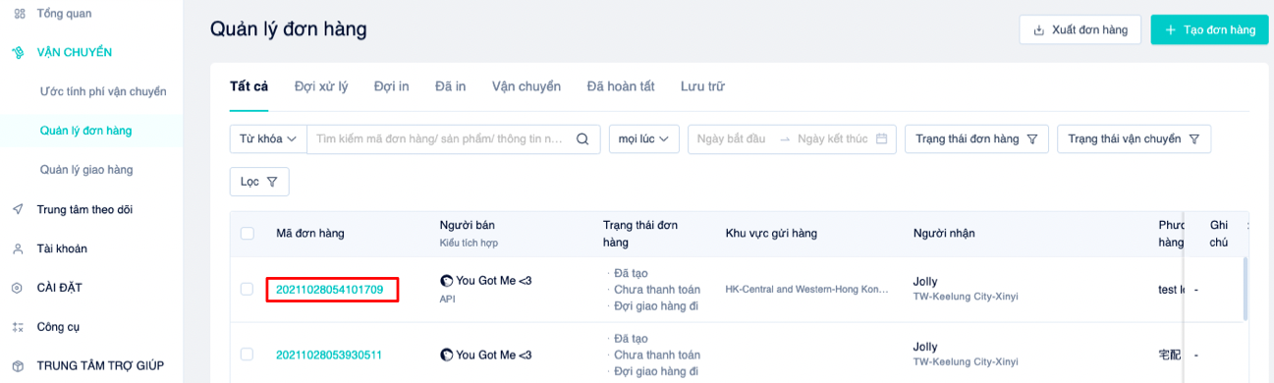Image resolution: width=1274 pixels, height=383 pixels.
Task: Click the Trung tâm theo dõi tracking icon
Action: [x=19, y=209]
